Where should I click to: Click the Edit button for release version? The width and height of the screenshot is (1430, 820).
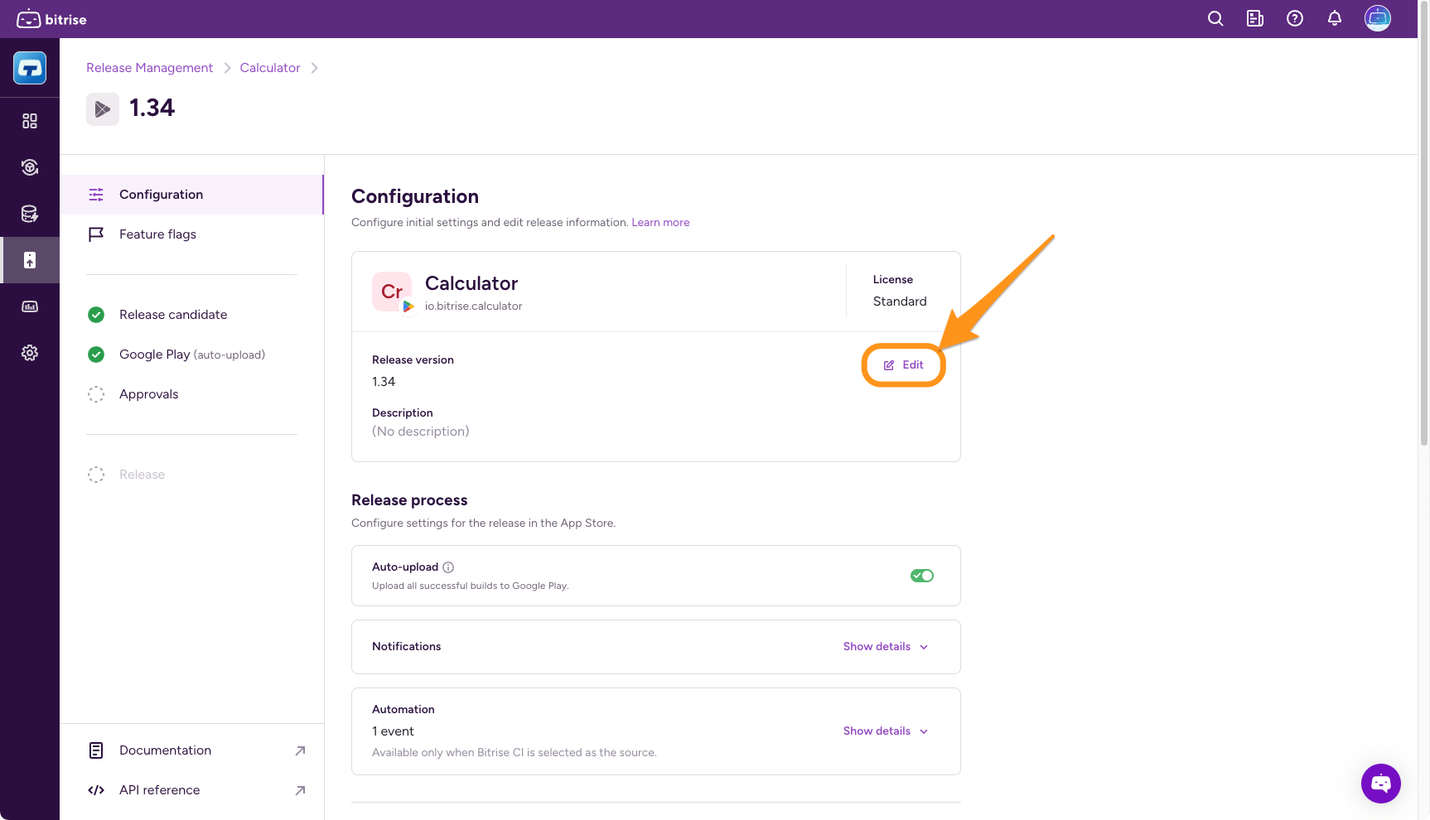(x=903, y=365)
